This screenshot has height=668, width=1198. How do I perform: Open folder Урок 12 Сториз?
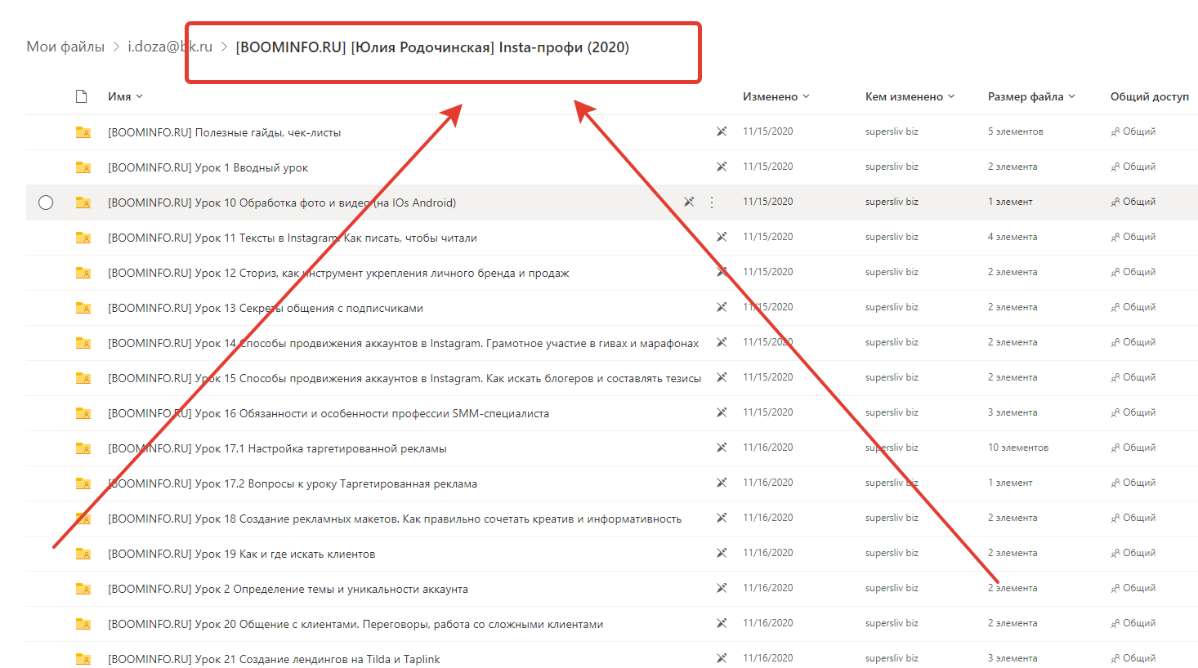338,273
